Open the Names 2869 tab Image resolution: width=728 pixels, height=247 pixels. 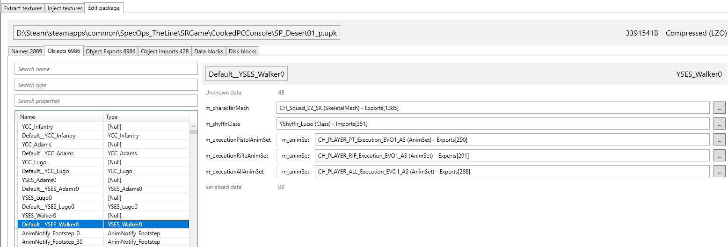coord(26,51)
